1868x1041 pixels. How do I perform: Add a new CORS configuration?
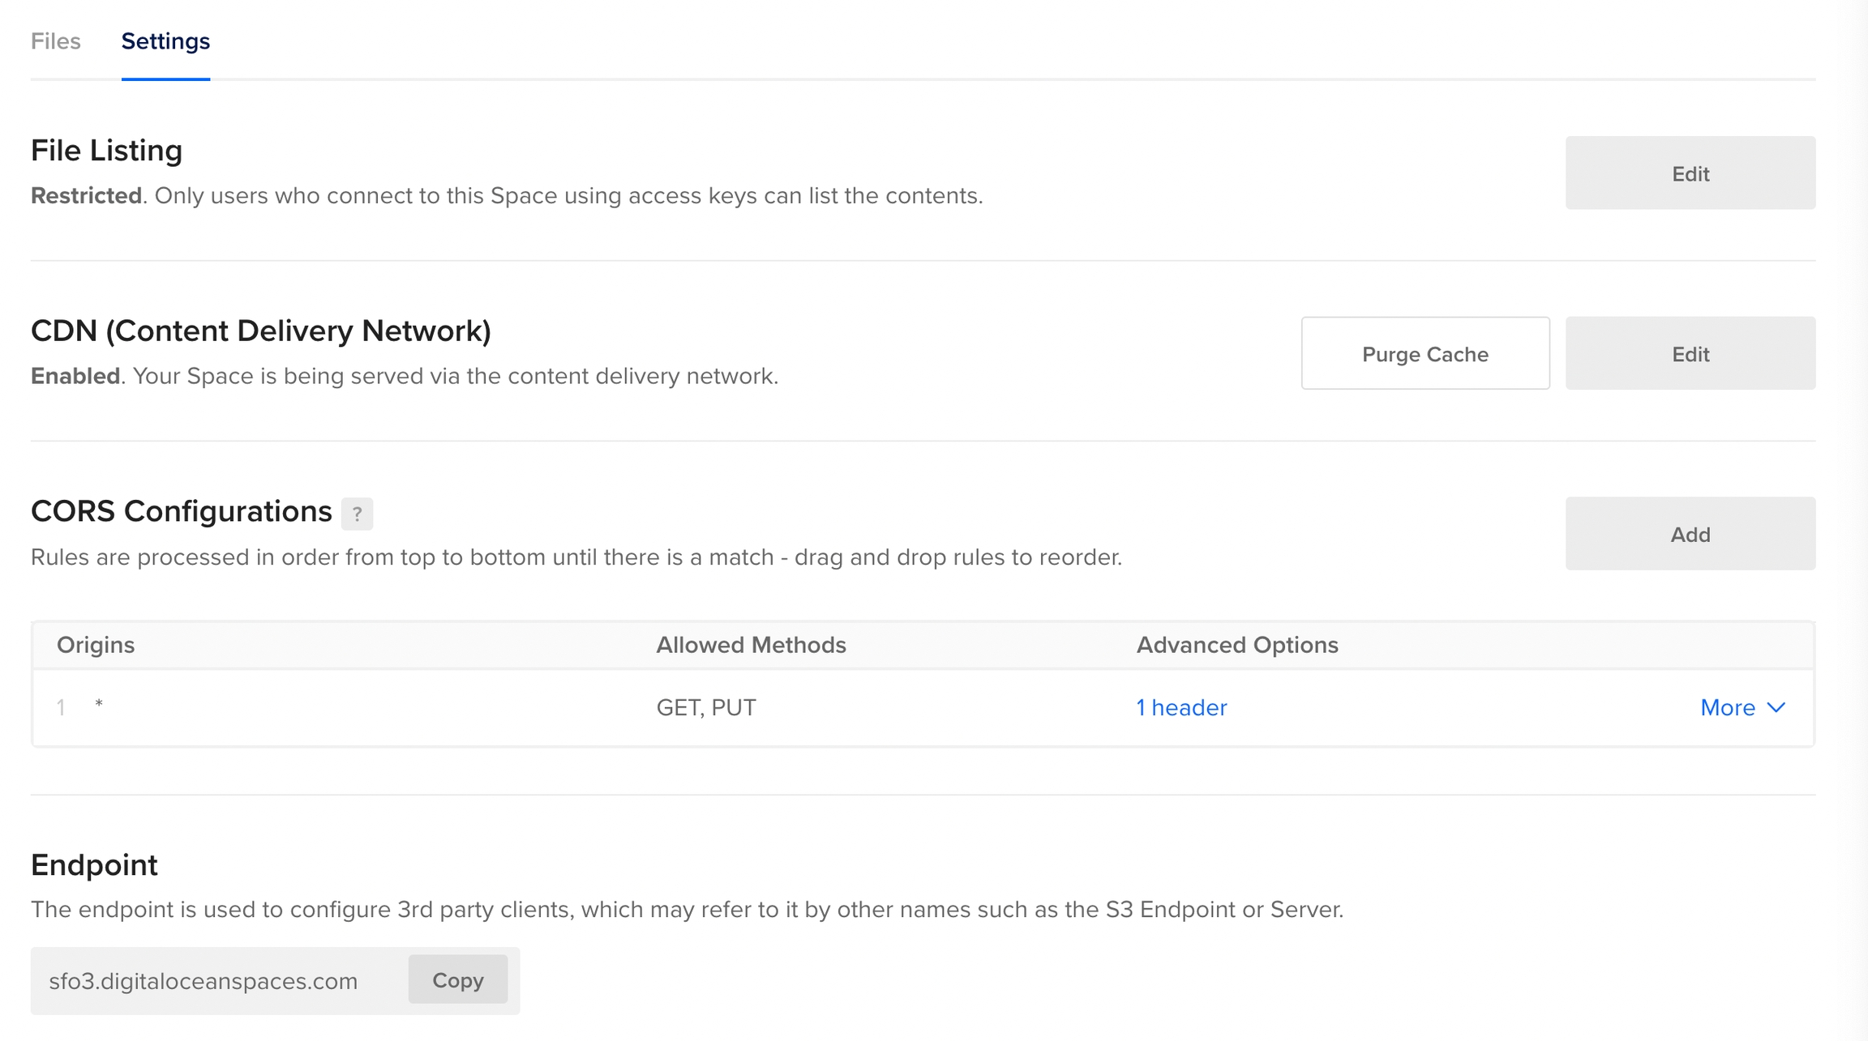pyautogui.click(x=1690, y=534)
